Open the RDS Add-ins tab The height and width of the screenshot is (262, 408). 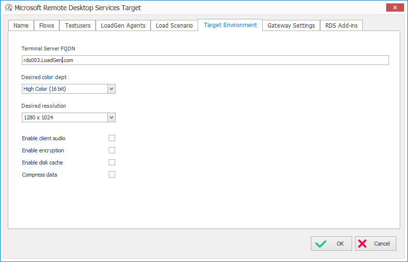click(341, 25)
